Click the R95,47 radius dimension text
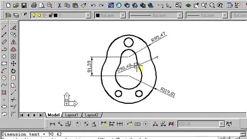Viewport: 247px width, 139px height. pyautogui.click(x=158, y=37)
